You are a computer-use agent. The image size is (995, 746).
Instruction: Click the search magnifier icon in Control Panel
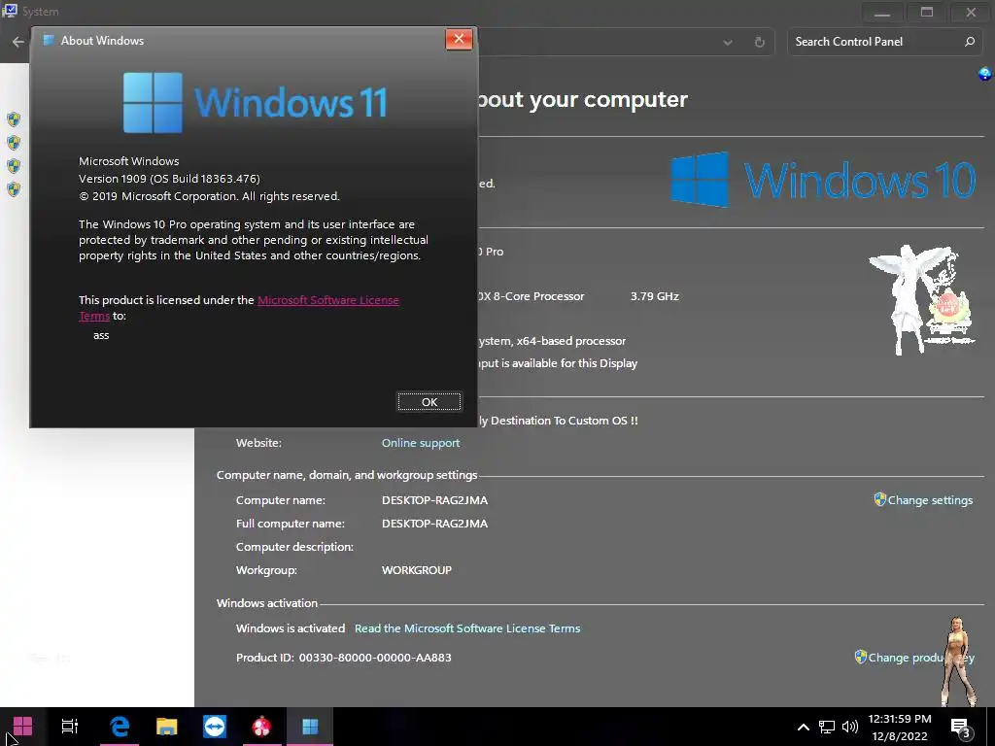tap(969, 41)
